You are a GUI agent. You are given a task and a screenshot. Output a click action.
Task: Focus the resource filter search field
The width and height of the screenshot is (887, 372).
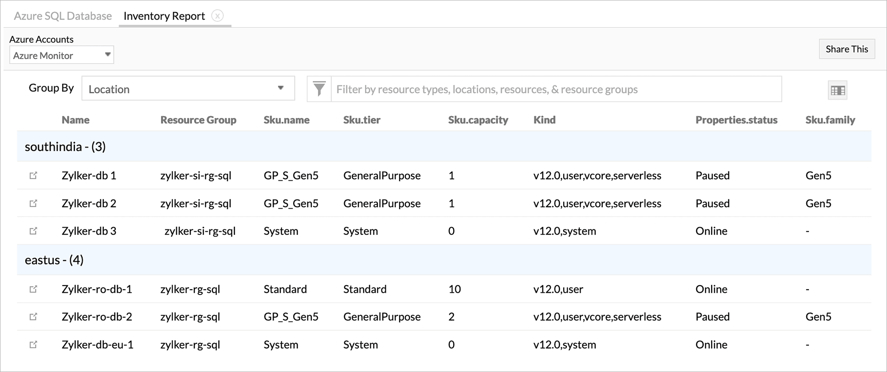[556, 89]
